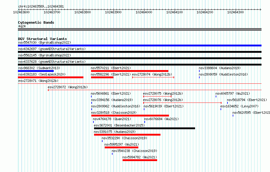Image resolution: width=270 pixels, height=172 pixels.
Task: Select nsv5582296 (Ebert2021) label
Action: 111,74
